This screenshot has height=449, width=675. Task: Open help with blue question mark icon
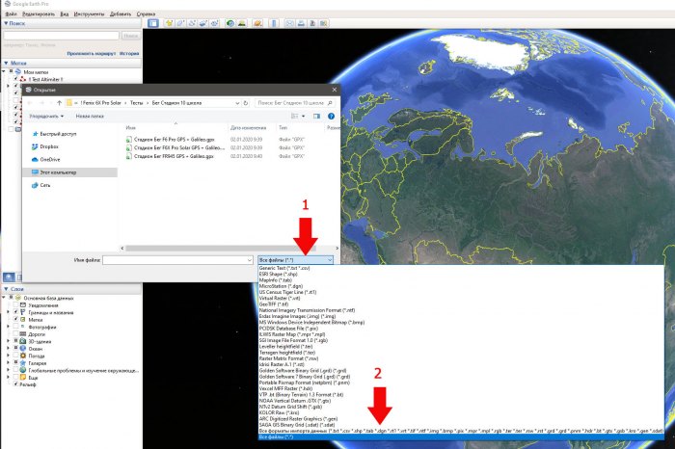[x=331, y=117]
